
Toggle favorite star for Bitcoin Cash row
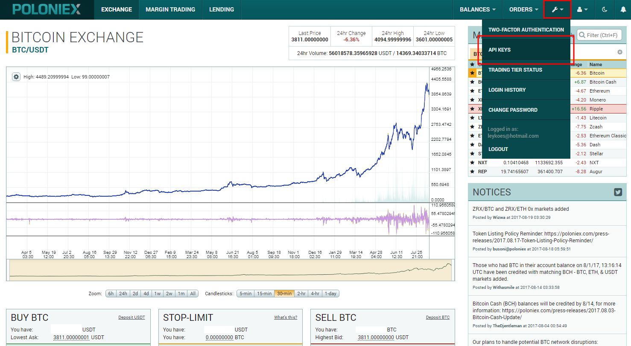pyautogui.click(x=472, y=82)
